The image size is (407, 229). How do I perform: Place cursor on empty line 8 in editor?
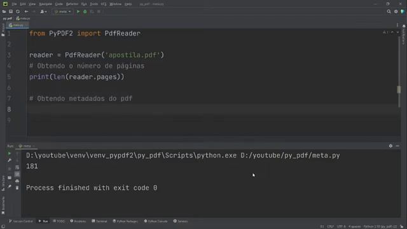213,109
